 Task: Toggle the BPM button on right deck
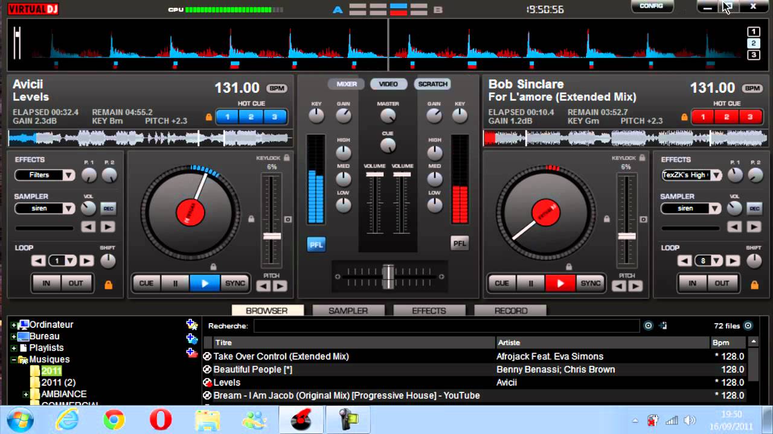click(x=752, y=88)
